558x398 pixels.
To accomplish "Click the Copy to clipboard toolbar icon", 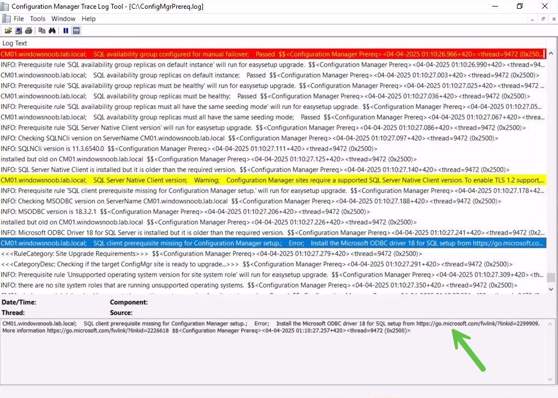I will tap(42, 31).
